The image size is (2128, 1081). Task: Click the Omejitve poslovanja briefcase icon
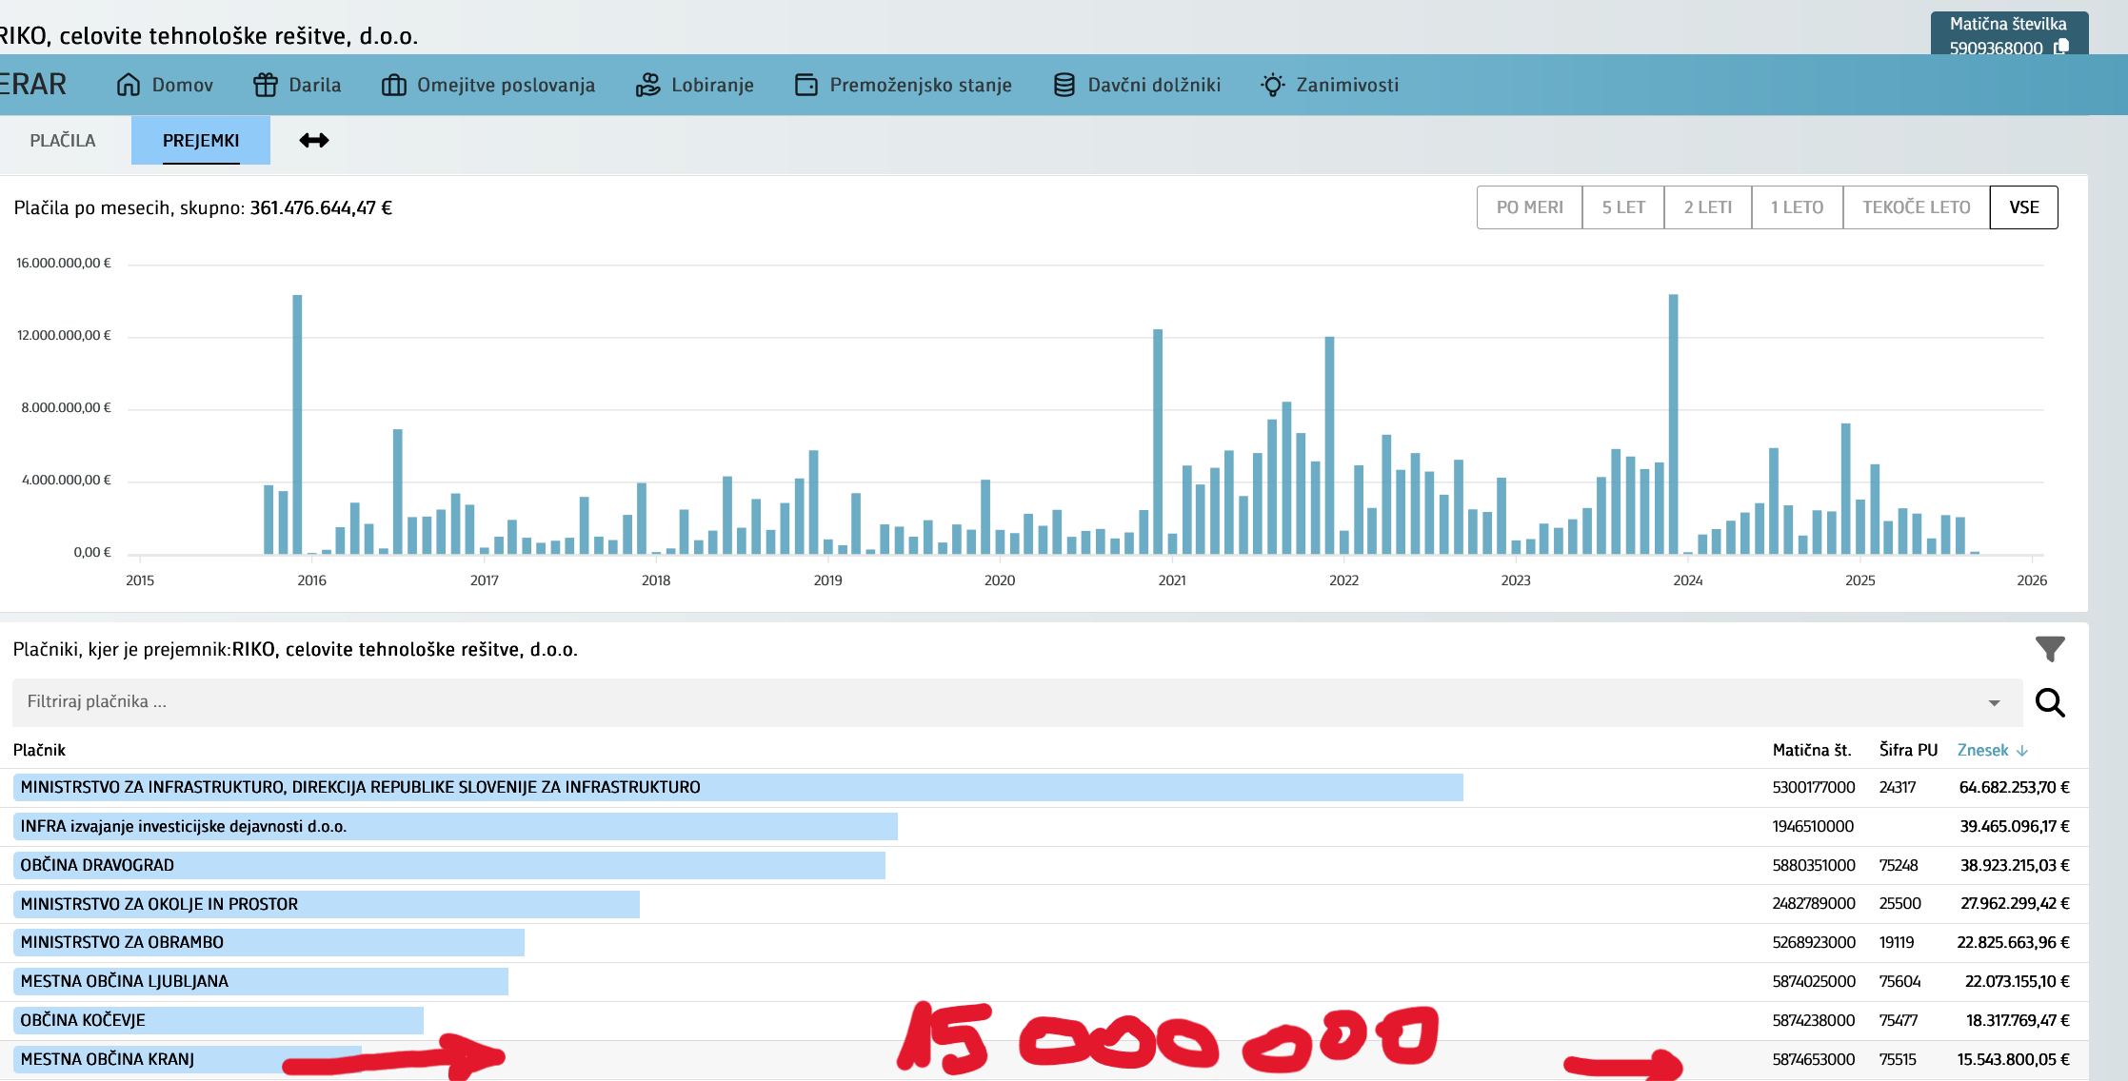[x=394, y=85]
